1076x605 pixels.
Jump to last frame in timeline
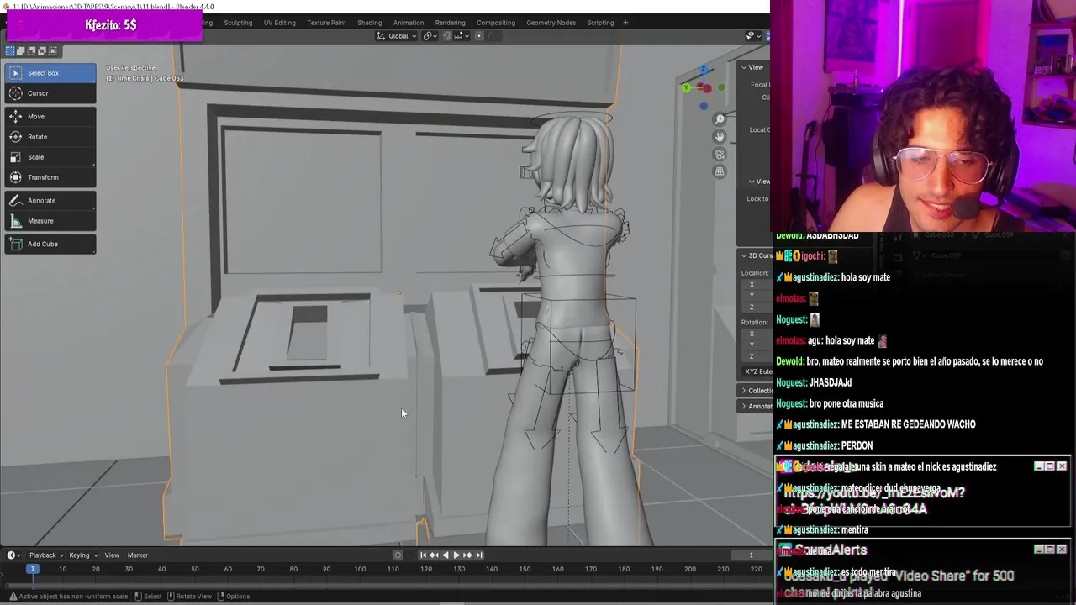click(x=478, y=555)
